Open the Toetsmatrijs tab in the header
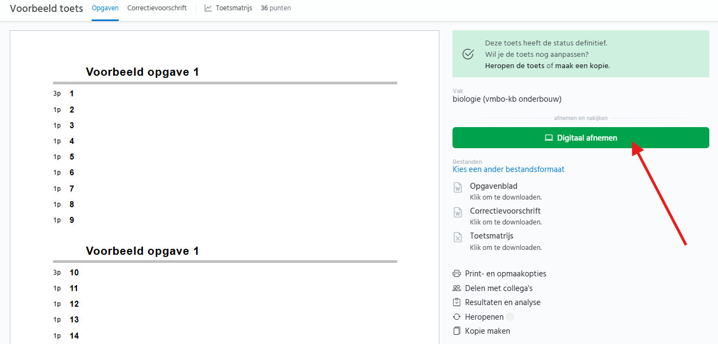The height and width of the screenshot is (344, 718). click(234, 8)
